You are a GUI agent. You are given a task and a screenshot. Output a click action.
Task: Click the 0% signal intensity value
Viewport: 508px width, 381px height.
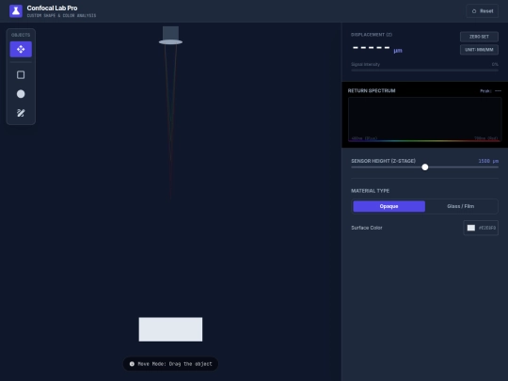coord(495,64)
